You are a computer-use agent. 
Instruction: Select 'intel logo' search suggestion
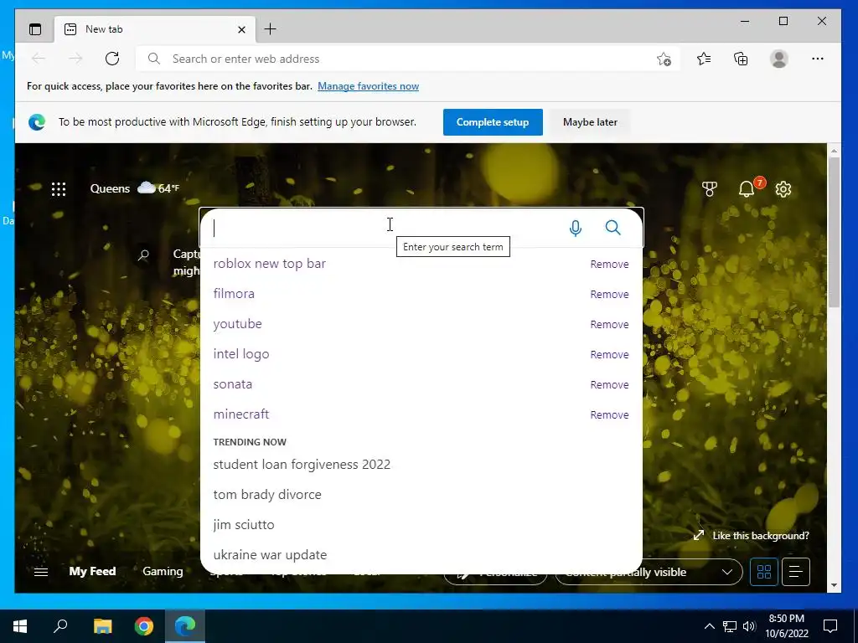point(240,354)
